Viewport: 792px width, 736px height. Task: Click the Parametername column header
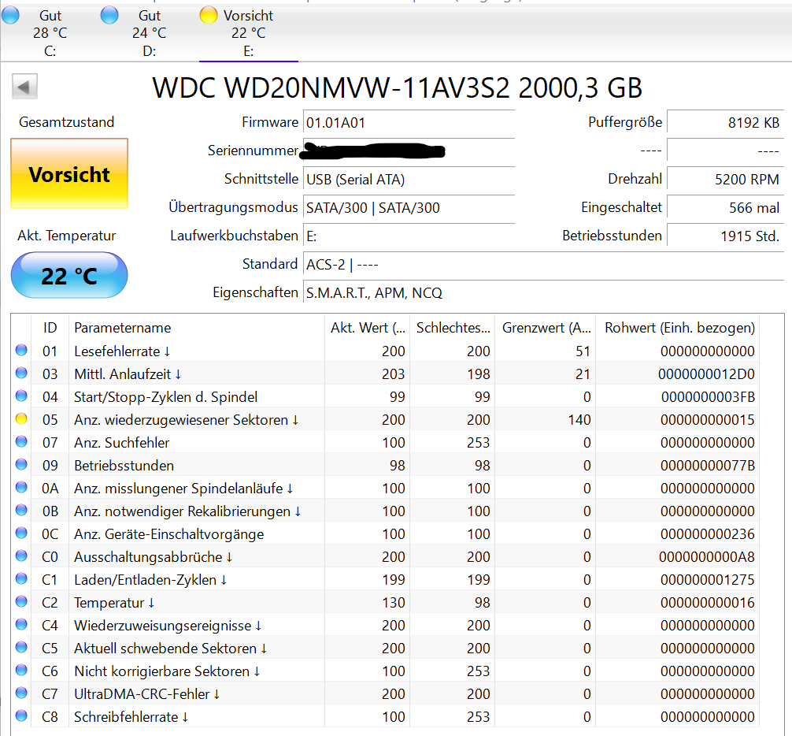point(197,328)
